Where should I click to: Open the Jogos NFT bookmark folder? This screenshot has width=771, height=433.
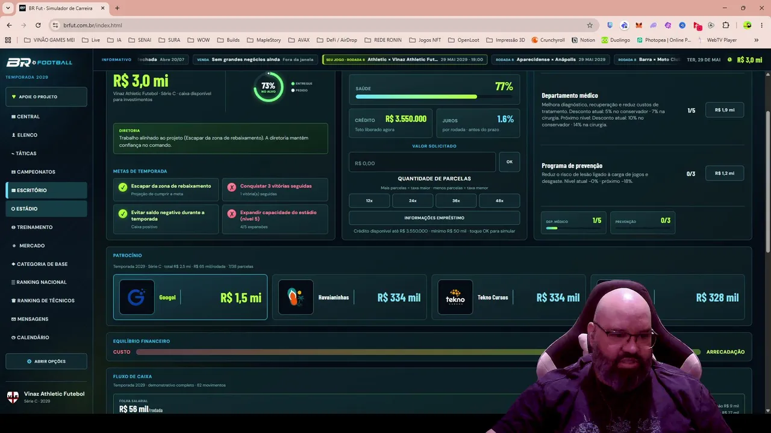tap(425, 40)
